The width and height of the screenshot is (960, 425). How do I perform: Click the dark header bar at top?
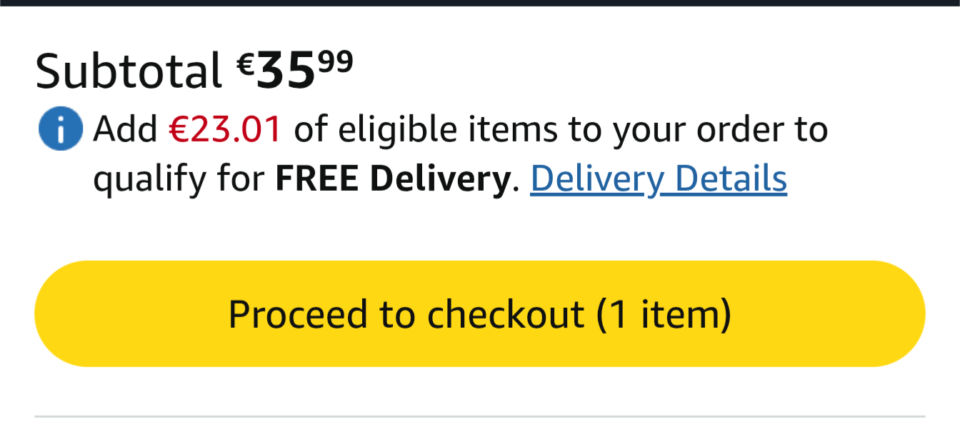(480, 3)
